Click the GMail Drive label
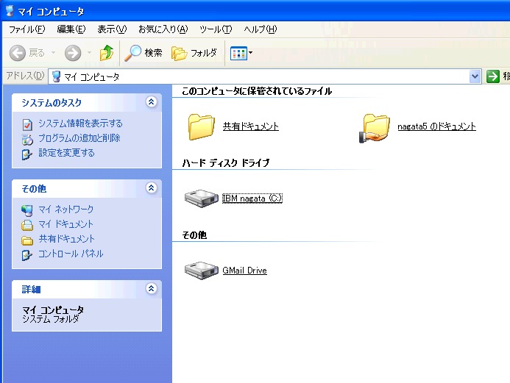This screenshot has height=383, width=510. click(x=244, y=271)
